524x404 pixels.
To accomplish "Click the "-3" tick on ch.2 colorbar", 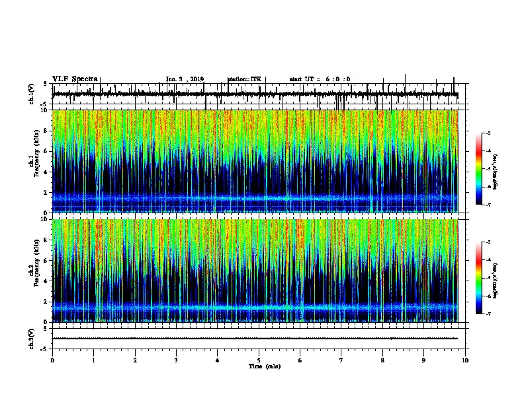I will coord(488,242).
